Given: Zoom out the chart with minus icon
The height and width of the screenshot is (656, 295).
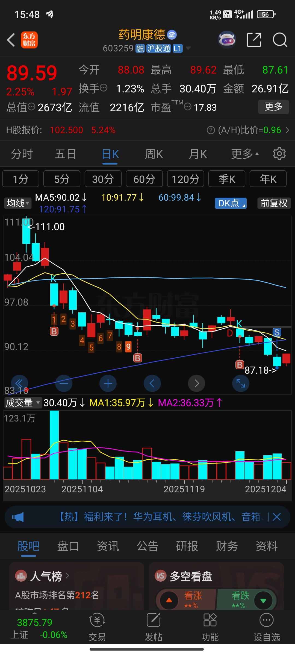Looking at the screenshot, I should point(64,383).
